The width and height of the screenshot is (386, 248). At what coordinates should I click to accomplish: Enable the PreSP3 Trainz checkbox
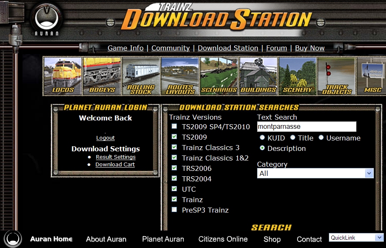(174, 210)
